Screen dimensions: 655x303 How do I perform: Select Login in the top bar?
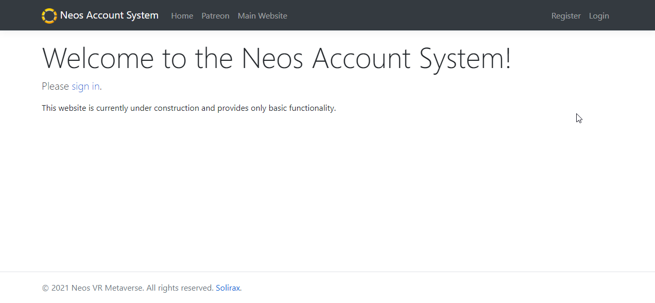tap(599, 16)
